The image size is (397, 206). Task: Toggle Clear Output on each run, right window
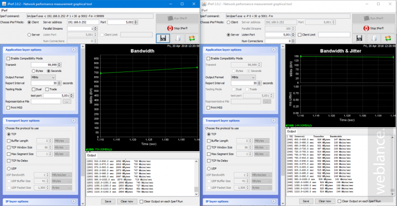(339, 201)
